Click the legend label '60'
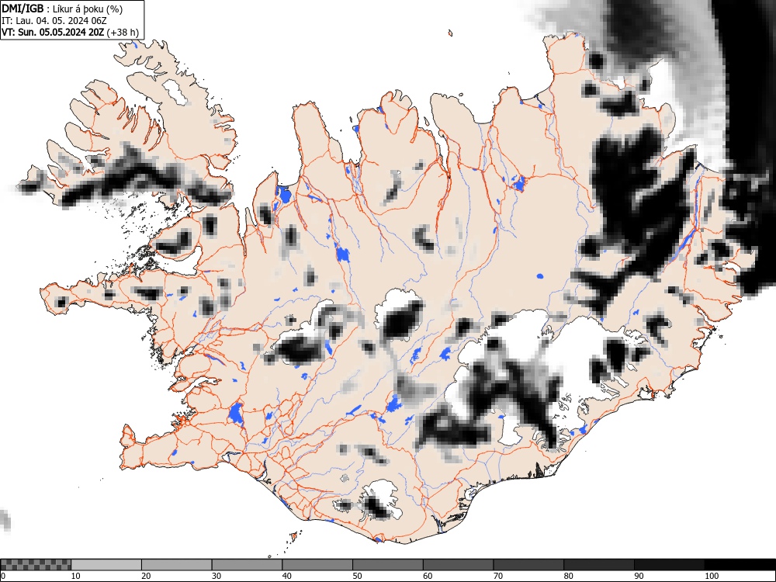776x582 pixels. 428,576
